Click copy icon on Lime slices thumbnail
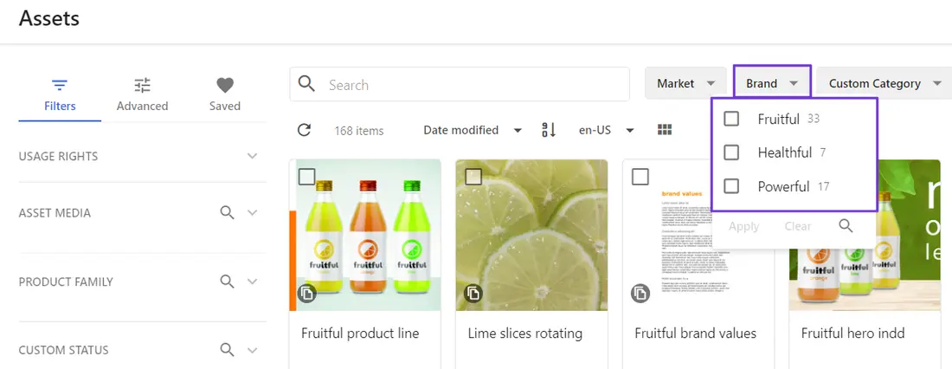The width and height of the screenshot is (952, 369). 473,294
